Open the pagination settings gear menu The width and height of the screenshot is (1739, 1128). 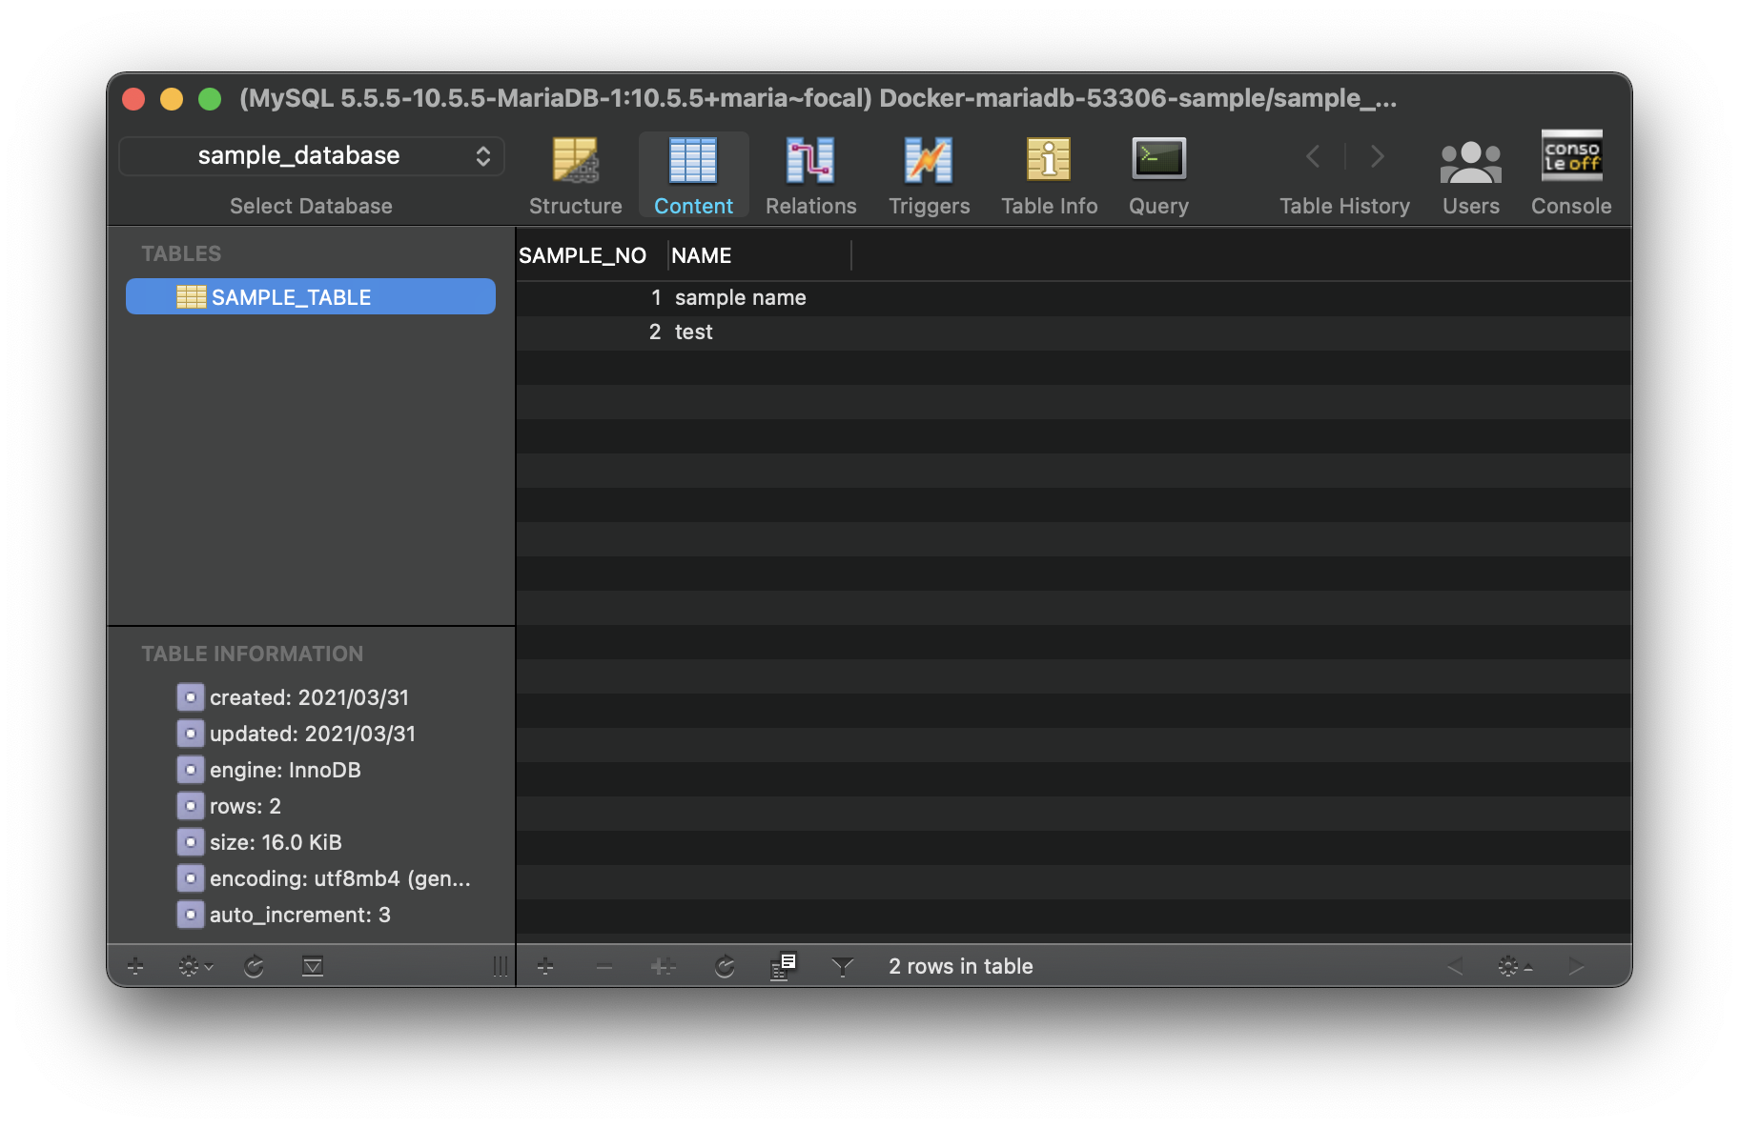click(1514, 967)
